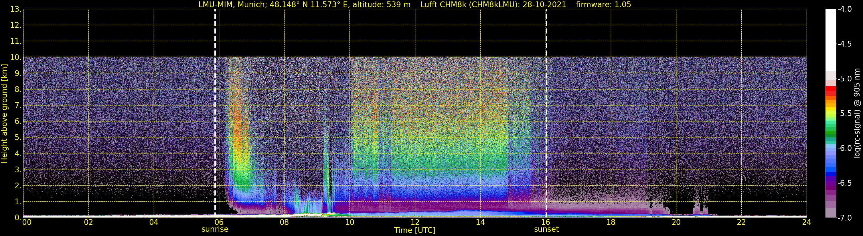Viewport: 863px width, 236px height.
Task: Click the height axis tick label '1.'
Action: tap(18, 201)
